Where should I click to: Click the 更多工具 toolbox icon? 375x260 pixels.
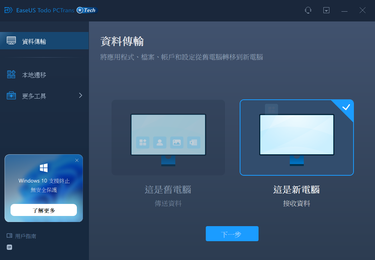11,96
